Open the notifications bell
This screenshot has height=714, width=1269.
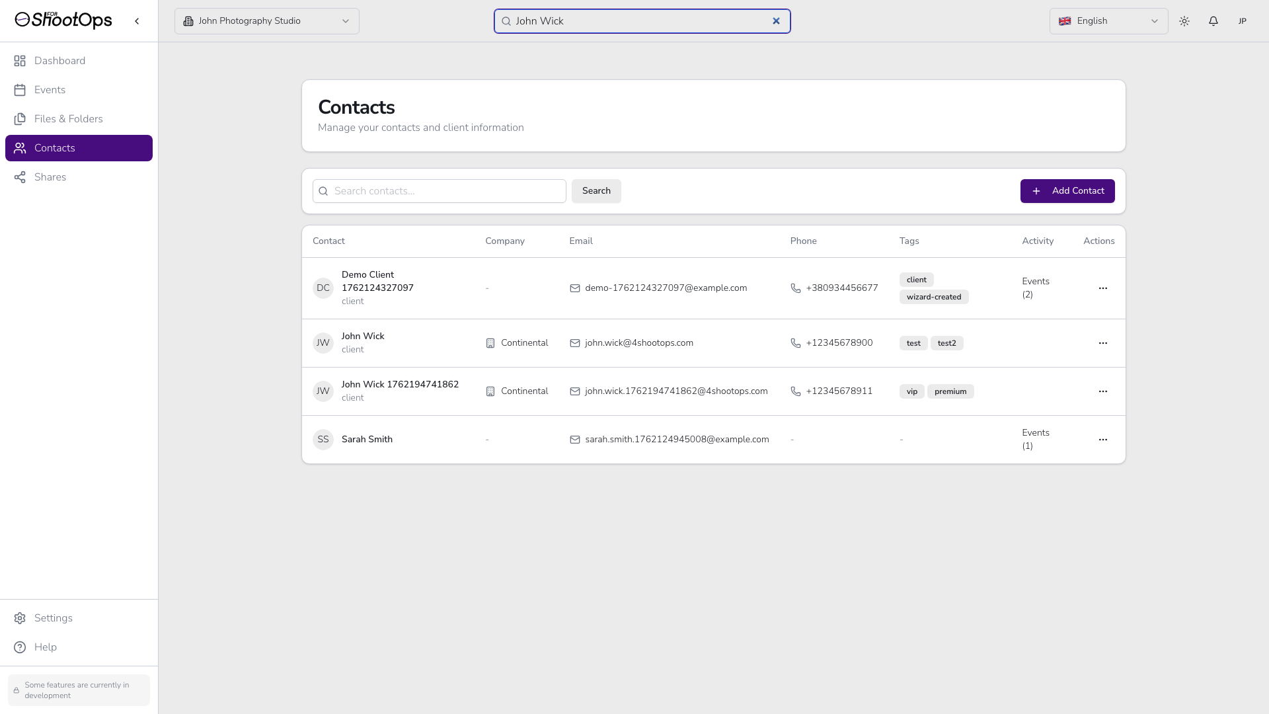[1213, 21]
